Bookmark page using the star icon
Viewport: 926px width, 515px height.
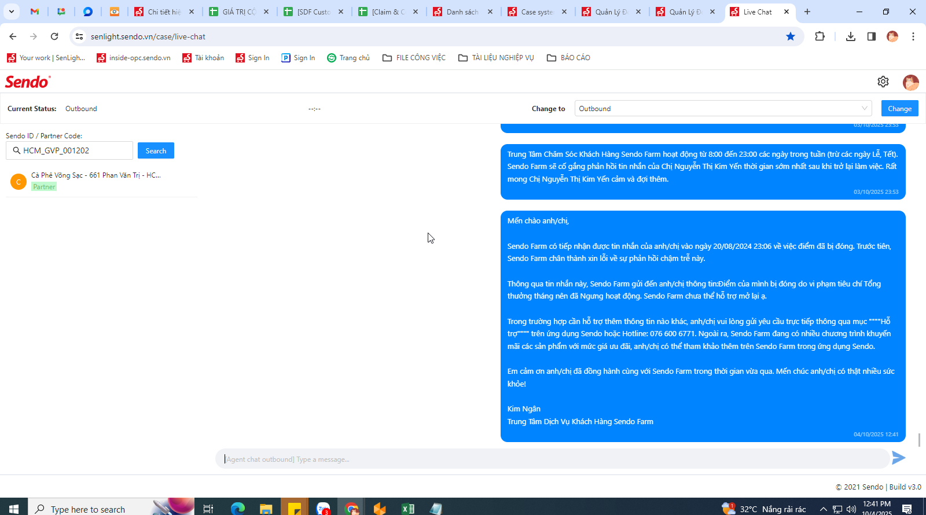pos(791,36)
